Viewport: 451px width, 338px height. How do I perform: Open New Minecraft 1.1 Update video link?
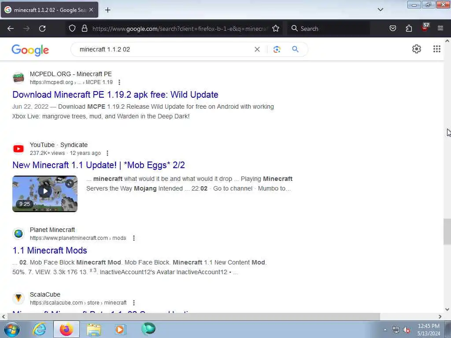coord(99,165)
